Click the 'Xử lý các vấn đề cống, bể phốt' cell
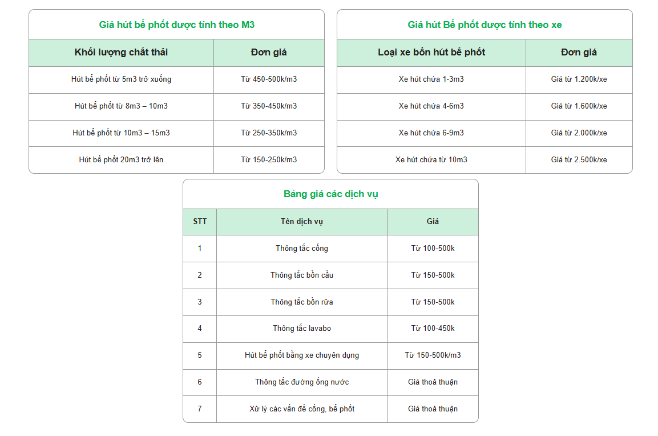This screenshot has height=436, width=658. point(302,409)
